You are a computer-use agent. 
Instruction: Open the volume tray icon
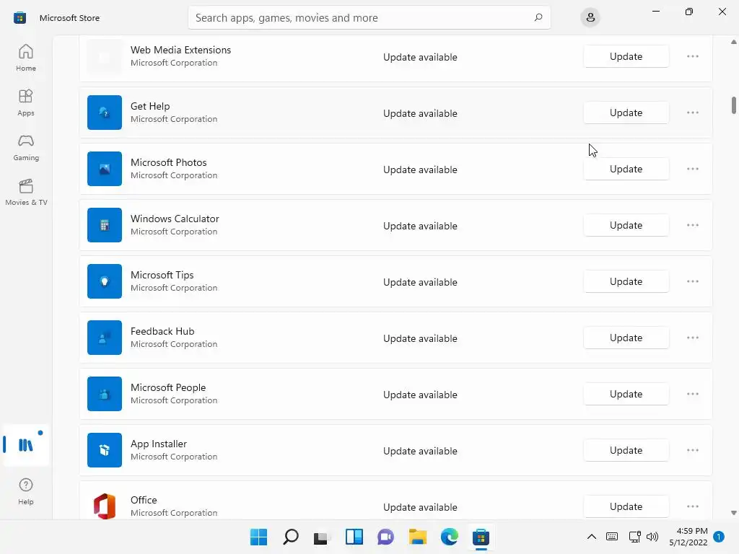coord(652,537)
